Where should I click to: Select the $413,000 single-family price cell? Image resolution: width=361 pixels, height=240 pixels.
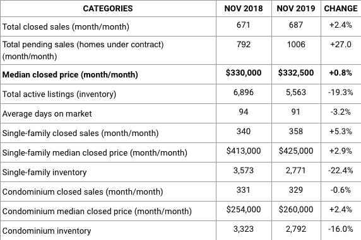(244, 151)
